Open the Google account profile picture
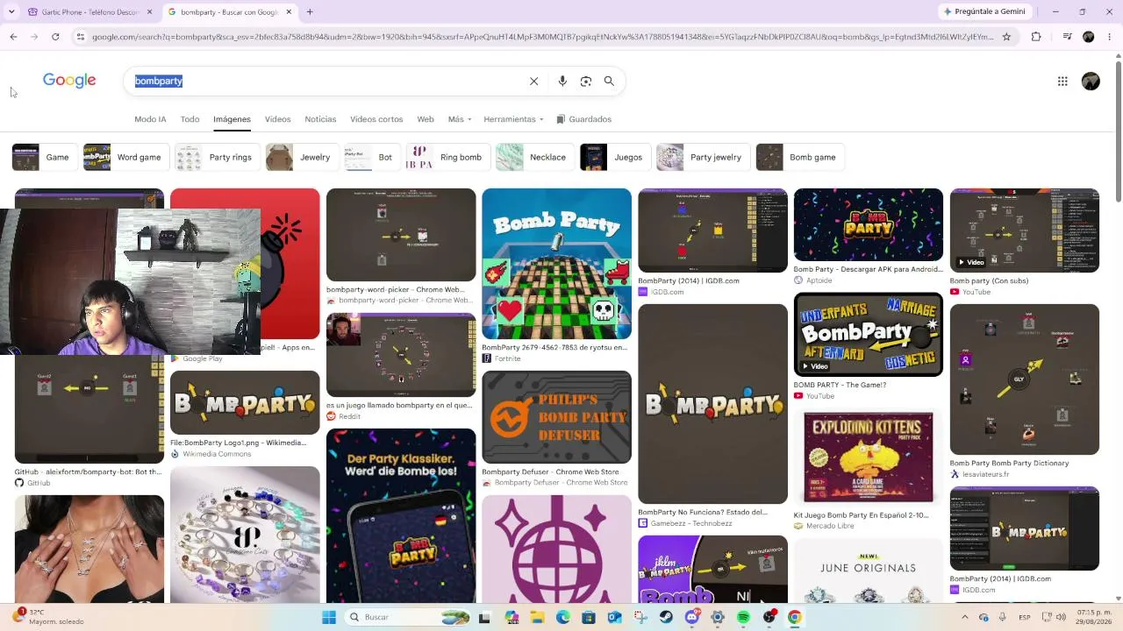Viewport: 1123px width, 631px height. [x=1091, y=82]
